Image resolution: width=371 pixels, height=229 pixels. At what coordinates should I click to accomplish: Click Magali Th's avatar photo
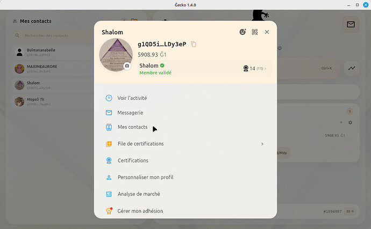19,102
